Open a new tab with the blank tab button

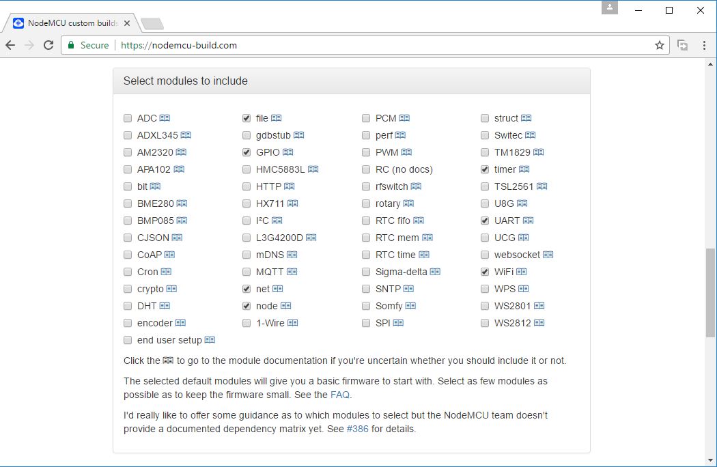[x=152, y=24]
